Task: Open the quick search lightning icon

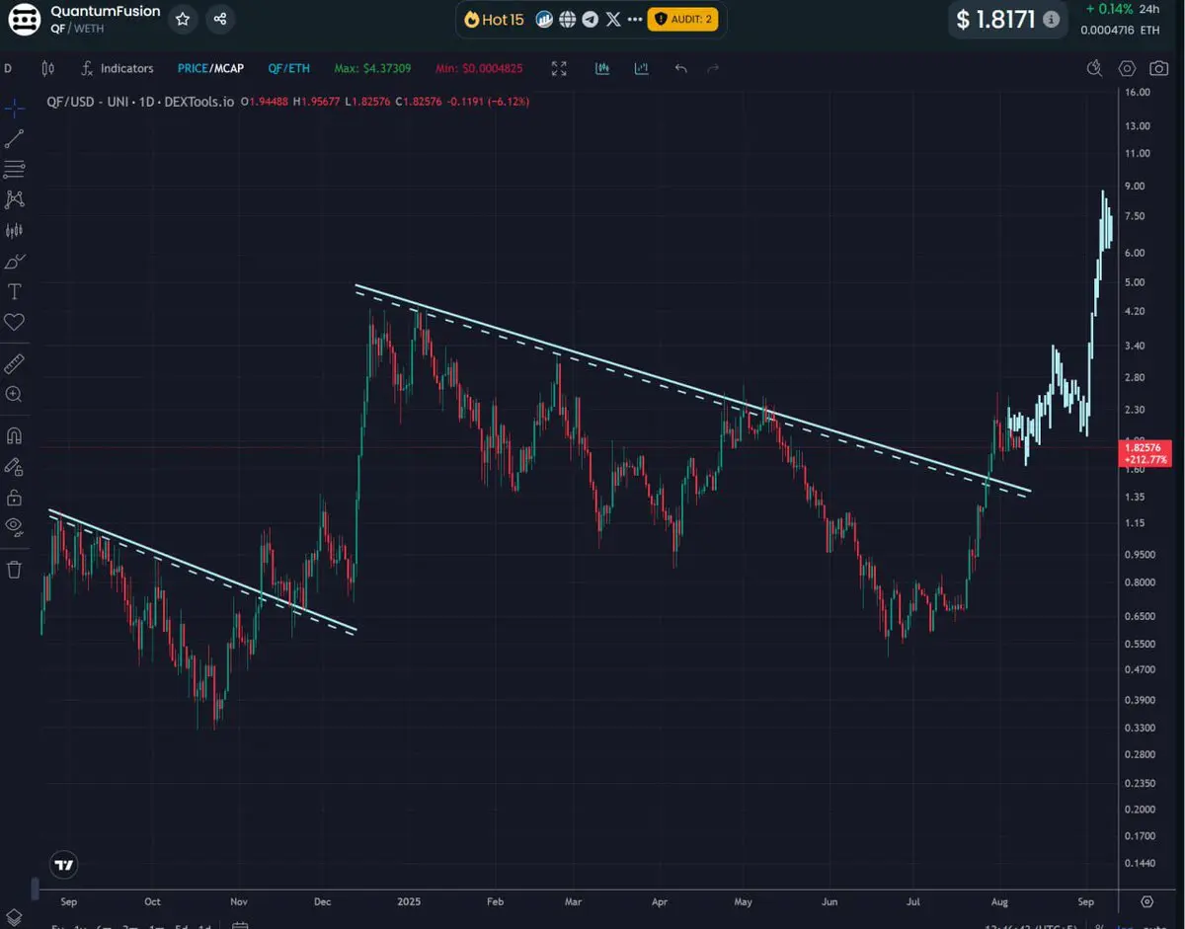Action: pos(1094,68)
